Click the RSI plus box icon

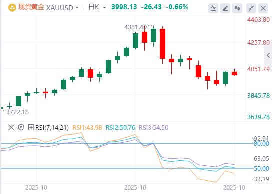31,127
